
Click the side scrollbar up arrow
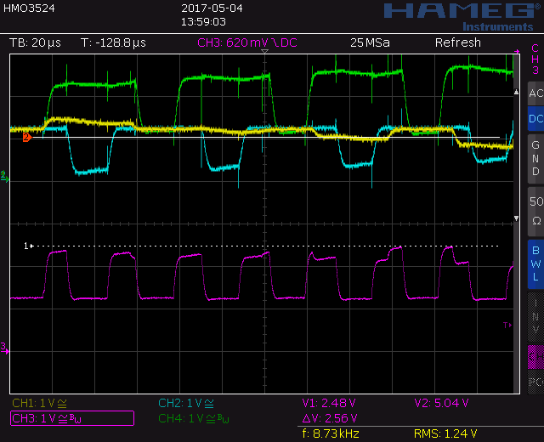[516, 92]
